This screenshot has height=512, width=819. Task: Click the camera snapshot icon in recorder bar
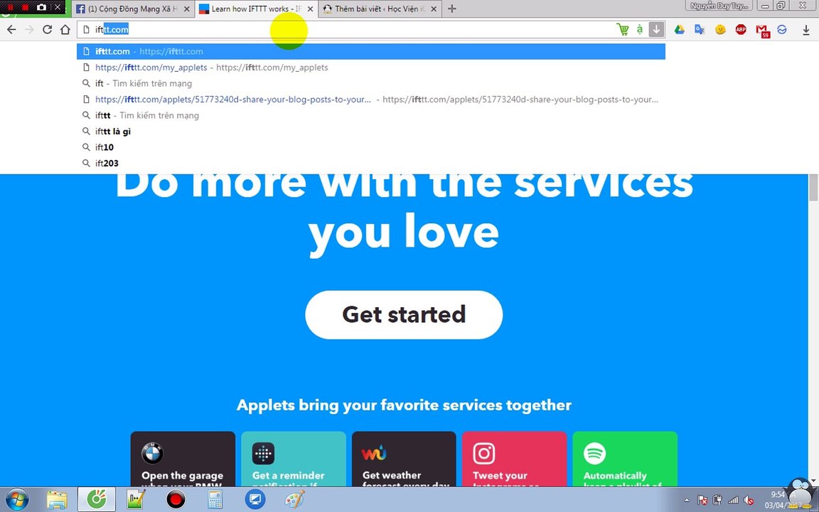click(x=41, y=7)
